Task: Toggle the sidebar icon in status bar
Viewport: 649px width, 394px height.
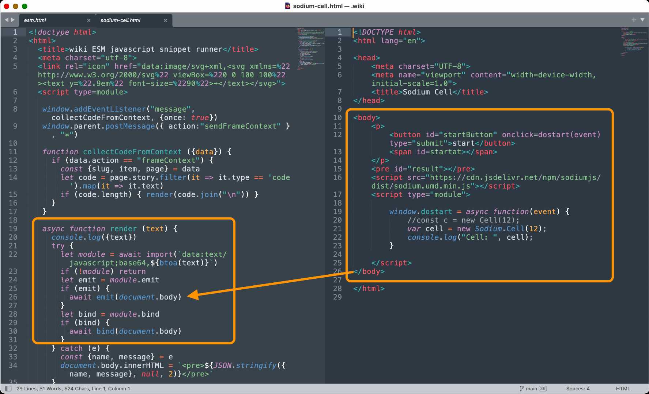Action: pyautogui.click(x=8, y=389)
